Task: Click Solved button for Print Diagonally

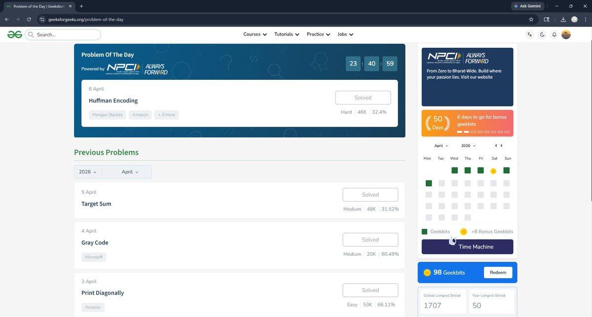Action: [370, 290]
